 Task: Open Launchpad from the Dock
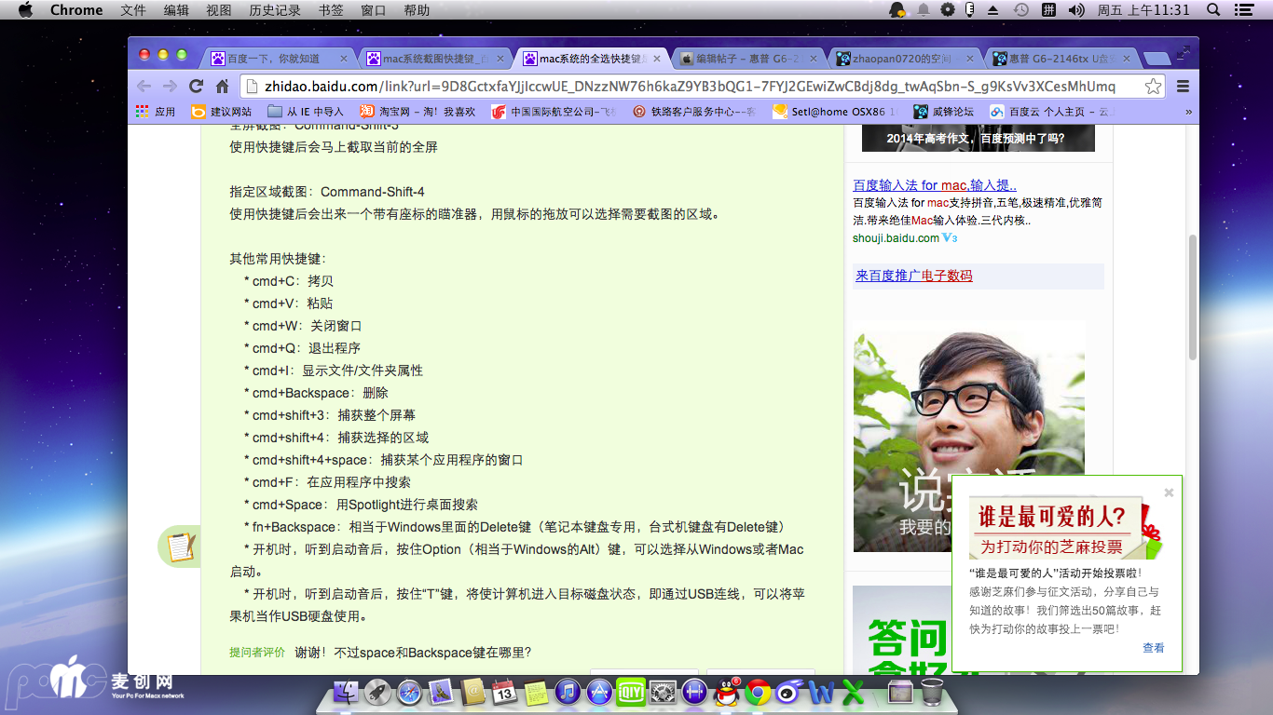[378, 693]
